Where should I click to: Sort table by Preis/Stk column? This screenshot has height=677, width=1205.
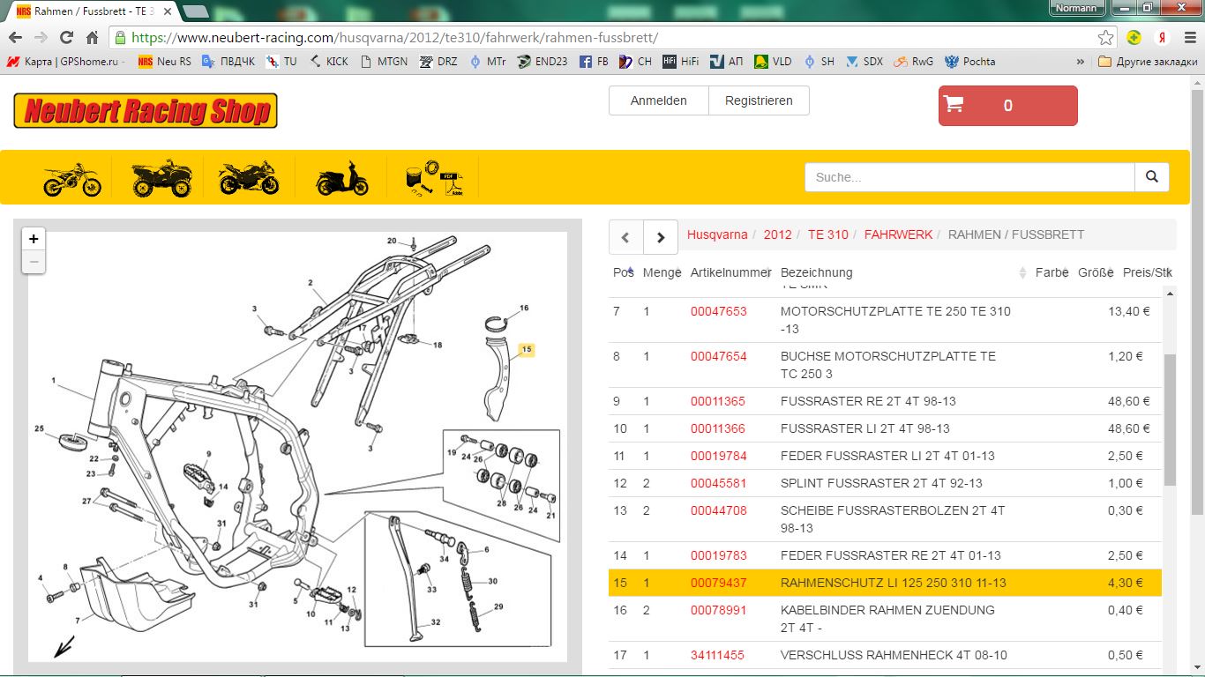point(1148,272)
